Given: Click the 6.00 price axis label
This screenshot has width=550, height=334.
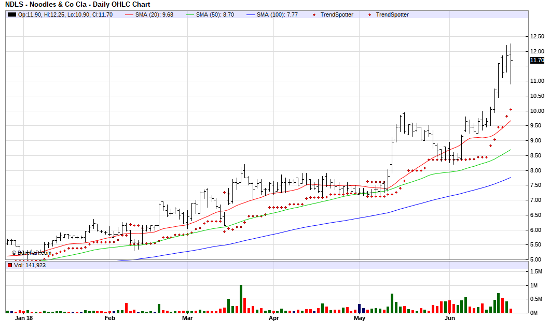Looking at the screenshot, I should point(535,230).
